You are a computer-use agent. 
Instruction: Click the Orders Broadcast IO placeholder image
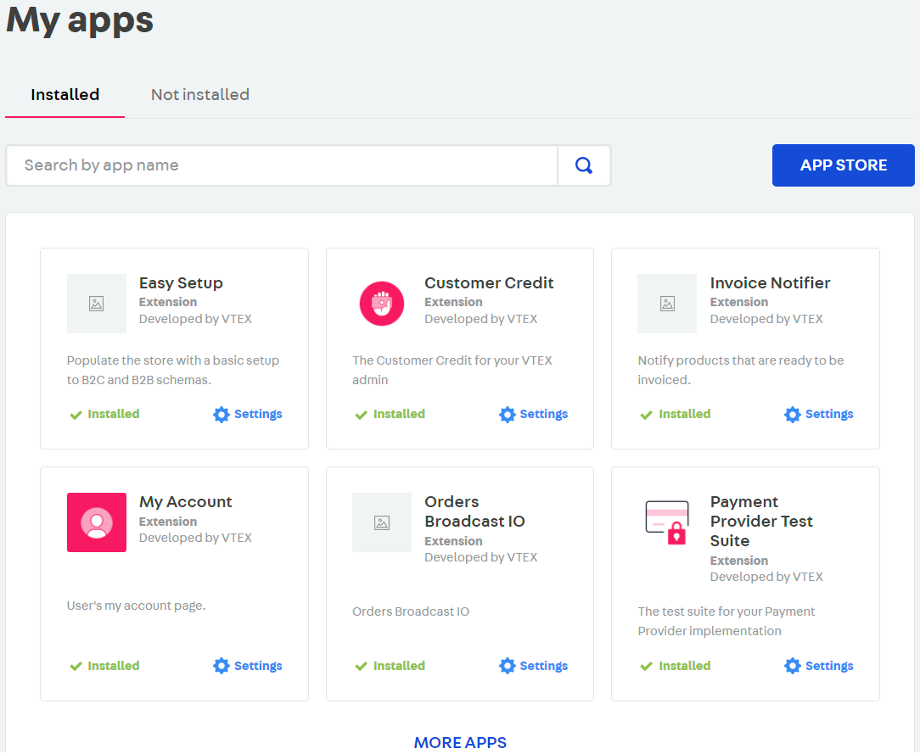click(381, 522)
